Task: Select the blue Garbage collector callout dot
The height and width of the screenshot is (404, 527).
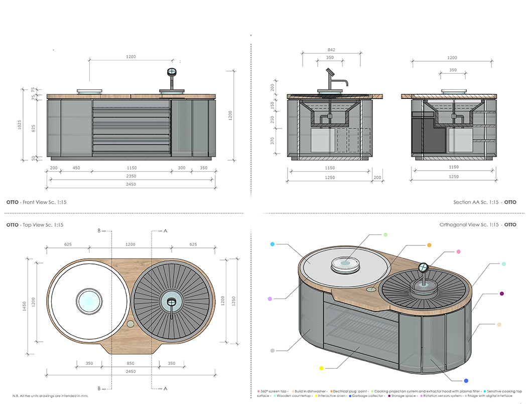Action: [x=467, y=380]
